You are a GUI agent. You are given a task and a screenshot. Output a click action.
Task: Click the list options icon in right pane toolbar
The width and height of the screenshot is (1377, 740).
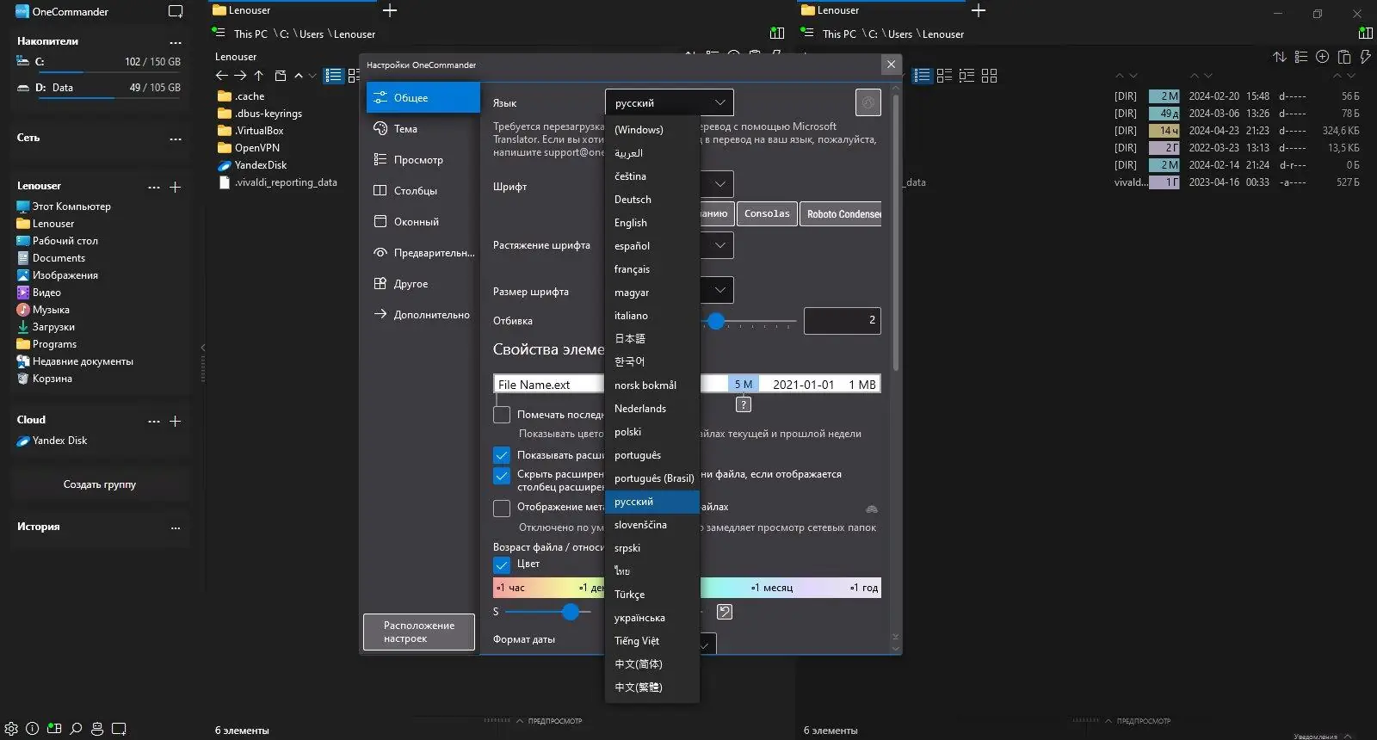click(1301, 57)
